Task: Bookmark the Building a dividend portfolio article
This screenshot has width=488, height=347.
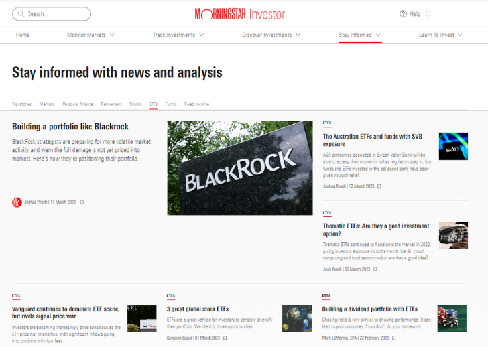Action: coord(394,338)
